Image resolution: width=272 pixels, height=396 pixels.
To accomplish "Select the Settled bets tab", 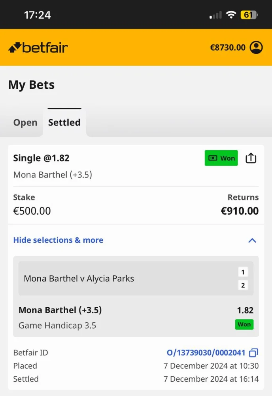I will [64, 123].
